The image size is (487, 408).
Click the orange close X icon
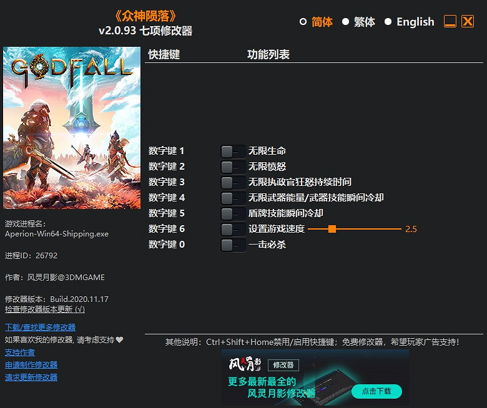coord(468,22)
